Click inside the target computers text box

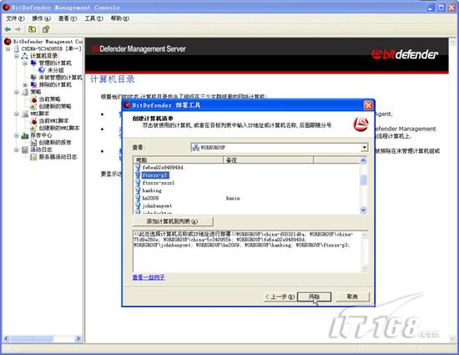coord(248,251)
